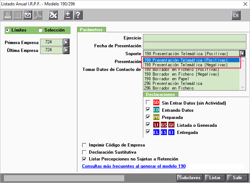The image size is (250, 183).
Task: Click the Salir button
Action: pyautogui.click(x=237, y=178)
